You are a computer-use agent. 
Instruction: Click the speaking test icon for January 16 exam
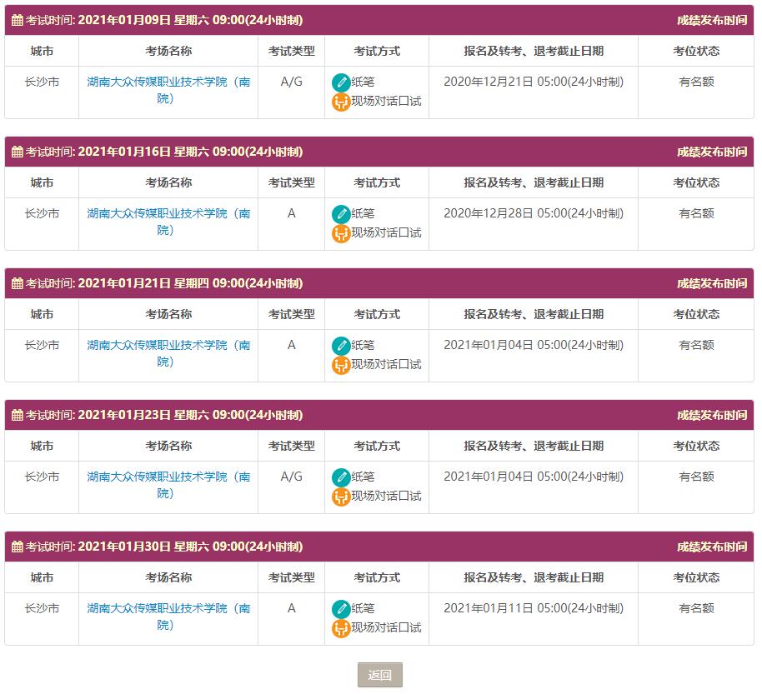(341, 233)
